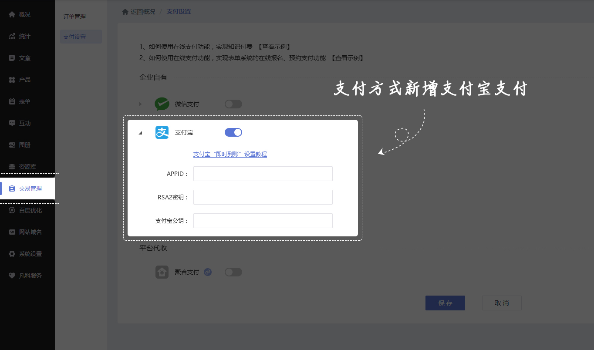Expand the 微信支付 section arrow
Image resolution: width=594 pixels, height=350 pixels.
click(x=140, y=104)
